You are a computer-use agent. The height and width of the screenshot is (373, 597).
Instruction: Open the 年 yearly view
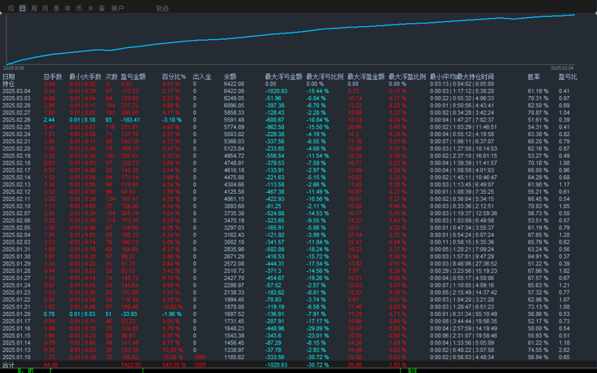point(67,8)
